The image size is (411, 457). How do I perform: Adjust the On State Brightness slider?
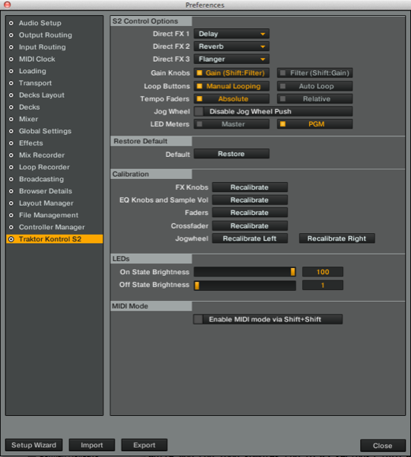245,272
